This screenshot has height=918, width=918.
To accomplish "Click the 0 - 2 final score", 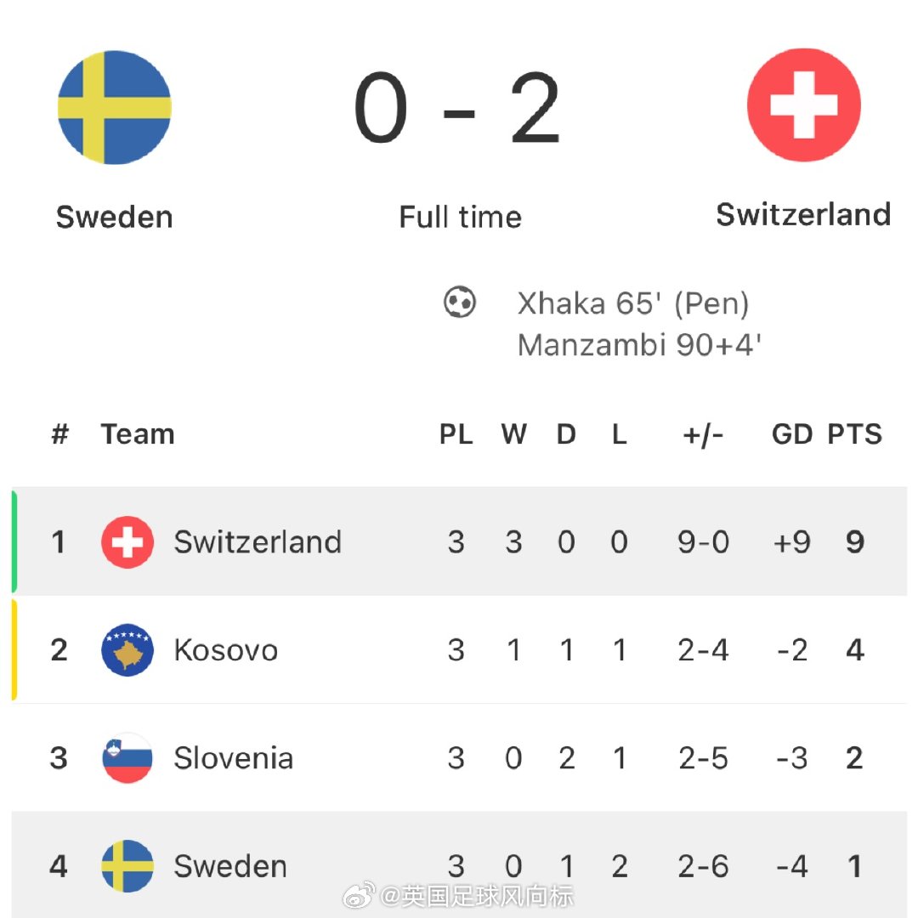I will (x=458, y=108).
